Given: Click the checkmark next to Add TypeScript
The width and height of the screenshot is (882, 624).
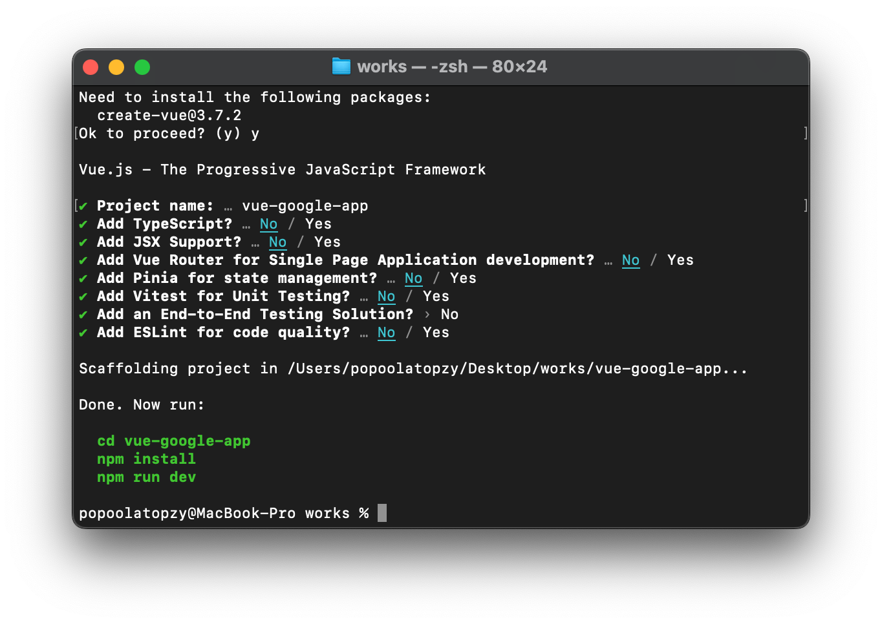Looking at the screenshot, I should [x=83, y=224].
